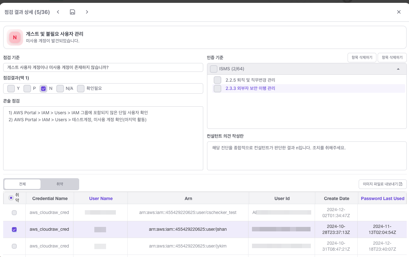
Task: Select 2.3.3 외부자 보안 이행 관리 item
Action: [250, 88]
